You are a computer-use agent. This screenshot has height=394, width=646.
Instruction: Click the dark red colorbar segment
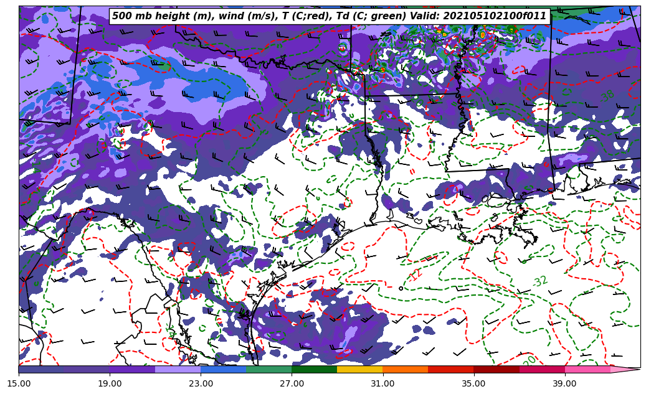496,369
